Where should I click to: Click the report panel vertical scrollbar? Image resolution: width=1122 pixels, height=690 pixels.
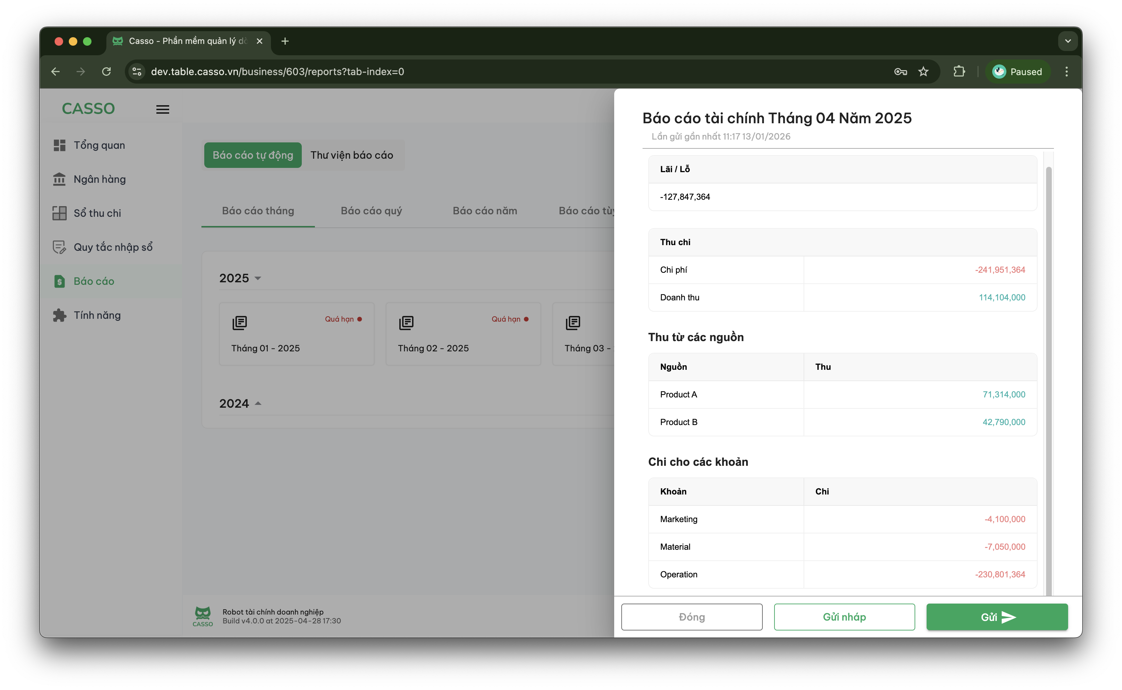(x=1049, y=365)
